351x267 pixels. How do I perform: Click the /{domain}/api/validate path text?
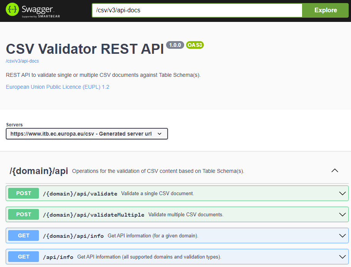pyautogui.click(x=80, y=194)
